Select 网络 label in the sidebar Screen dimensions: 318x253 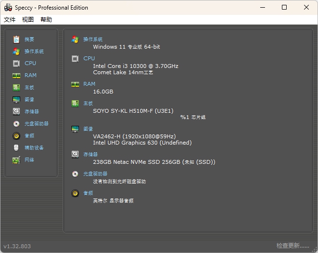[29, 160]
